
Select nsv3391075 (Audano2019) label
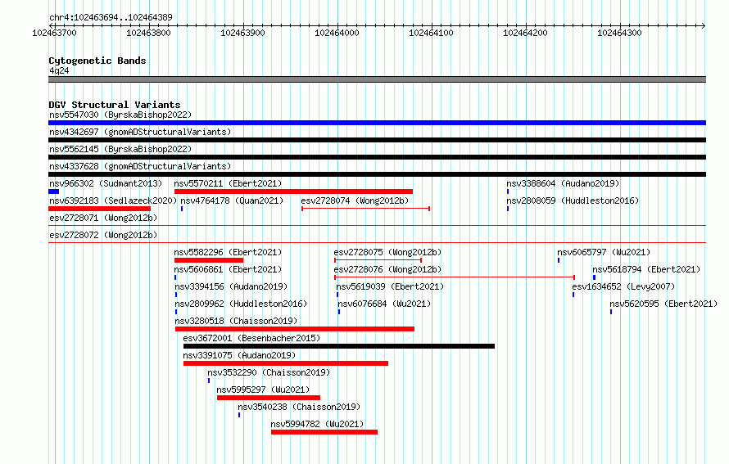tap(239, 355)
